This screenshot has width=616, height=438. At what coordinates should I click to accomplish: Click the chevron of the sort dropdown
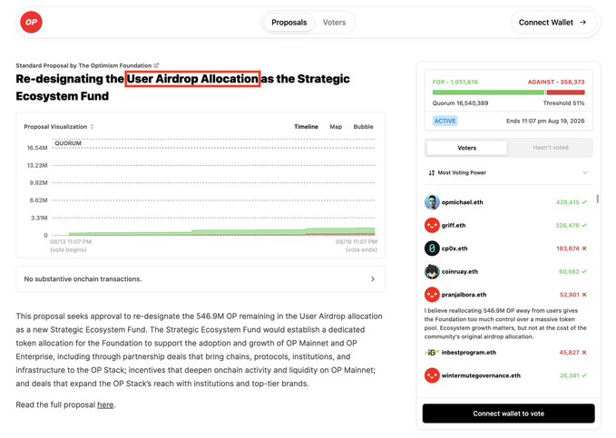(584, 172)
